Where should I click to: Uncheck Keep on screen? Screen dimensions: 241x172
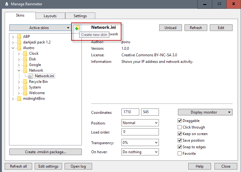180,134
